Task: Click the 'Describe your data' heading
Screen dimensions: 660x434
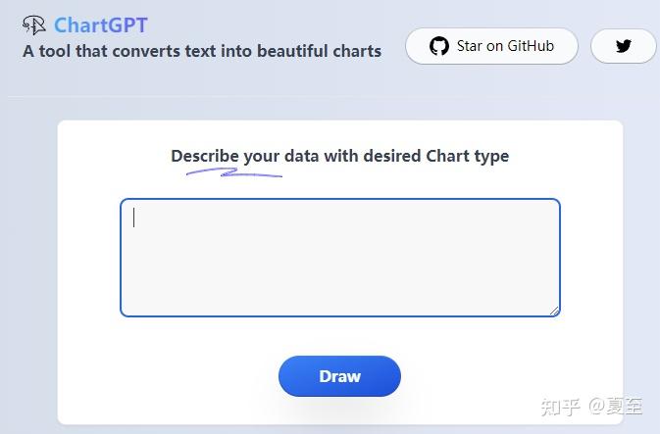Action: point(243,156)
